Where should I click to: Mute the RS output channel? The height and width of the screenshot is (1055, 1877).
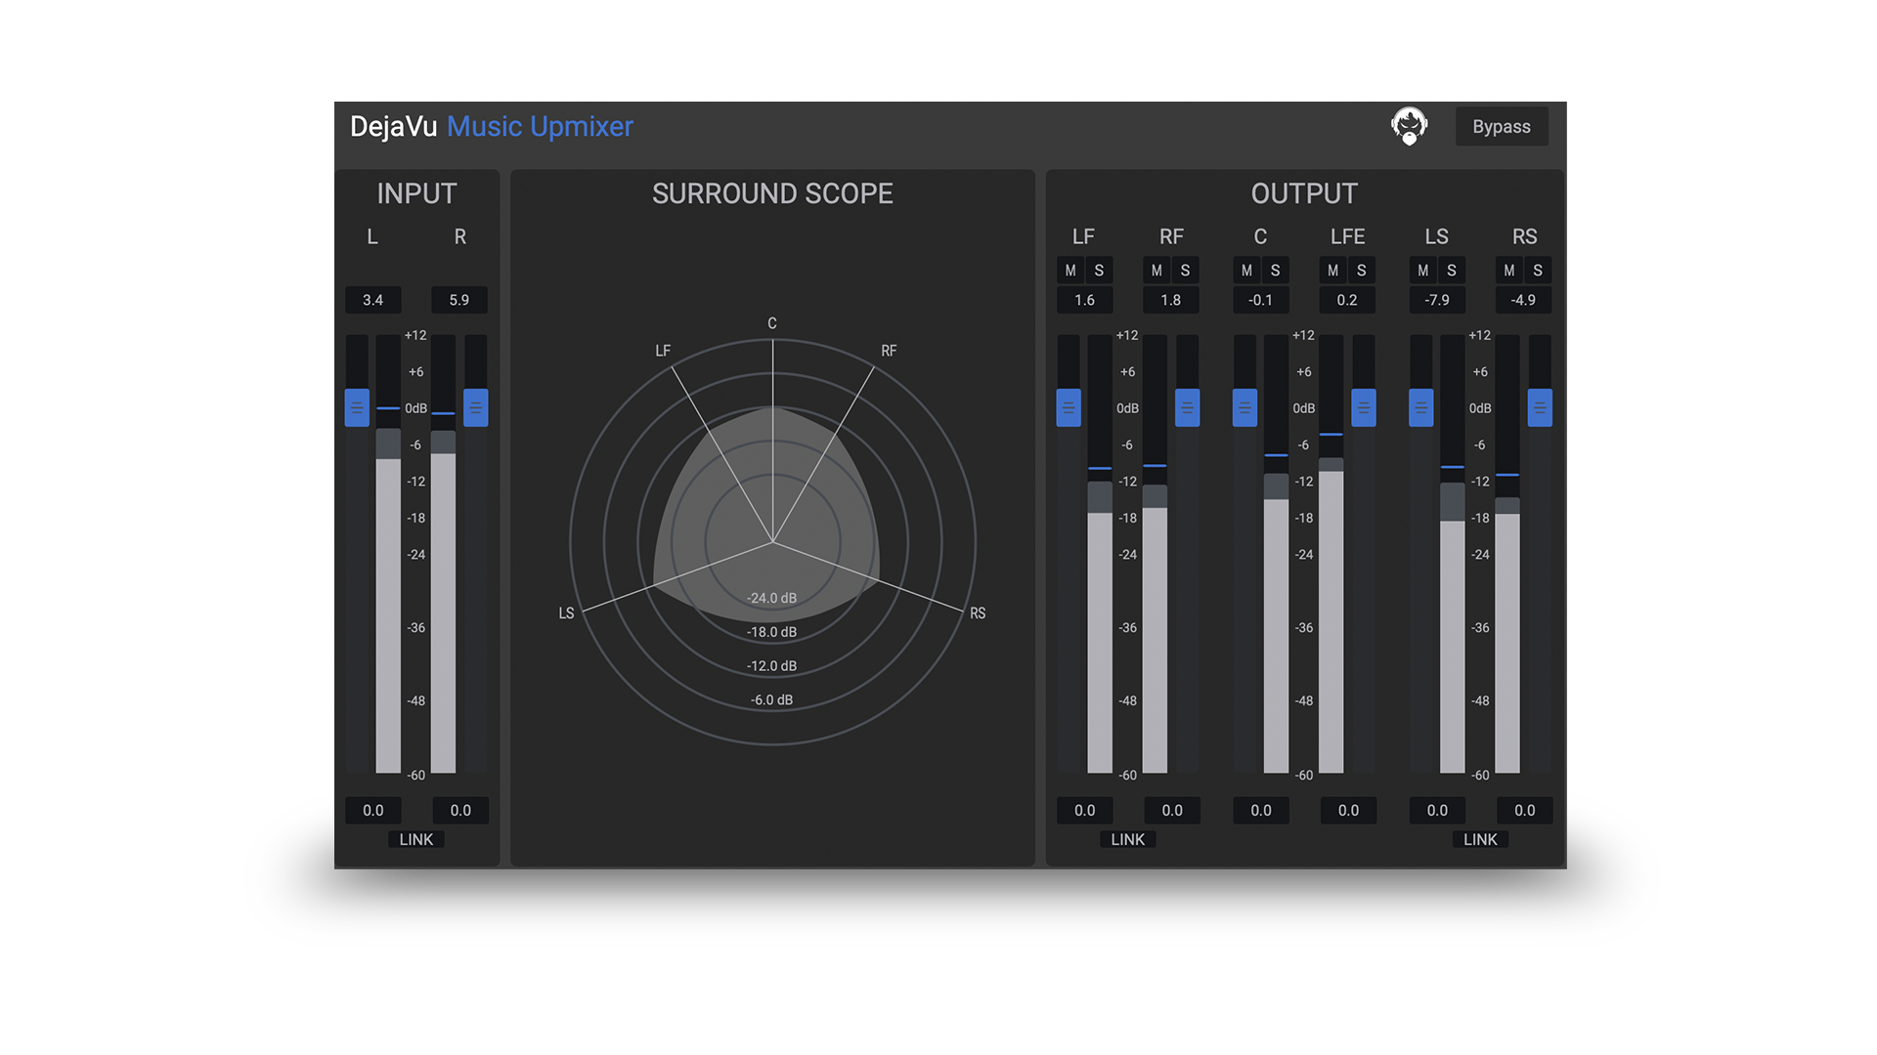[1508, 271]
